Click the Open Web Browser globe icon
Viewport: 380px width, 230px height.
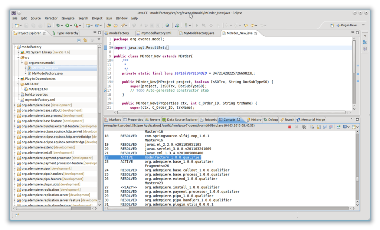click(167, 26)
